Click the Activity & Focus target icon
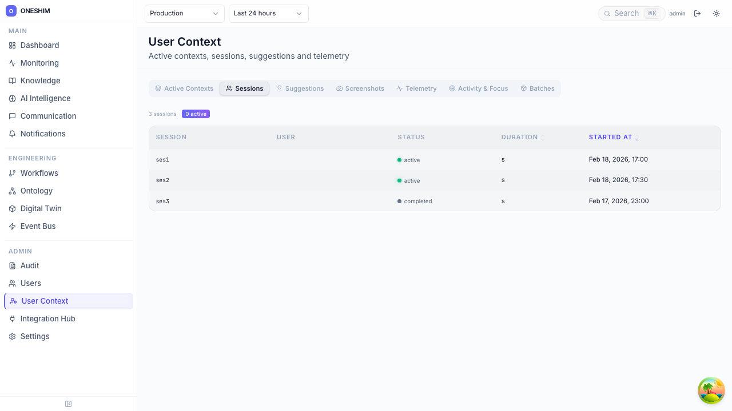732x411 pixels. (452, 88)
